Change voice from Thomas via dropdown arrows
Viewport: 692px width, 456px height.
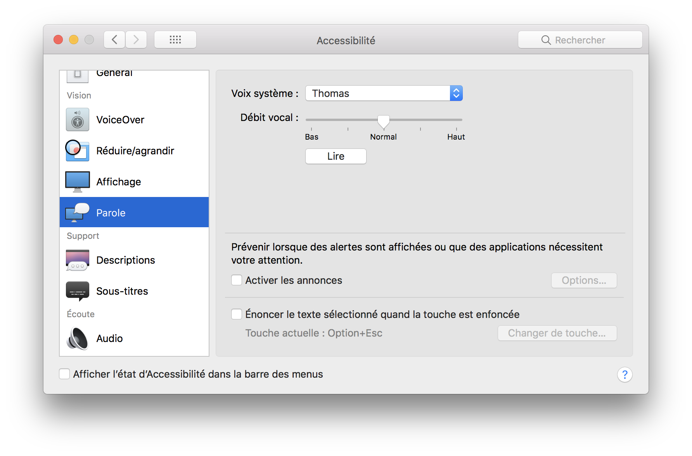coord(456,93)
